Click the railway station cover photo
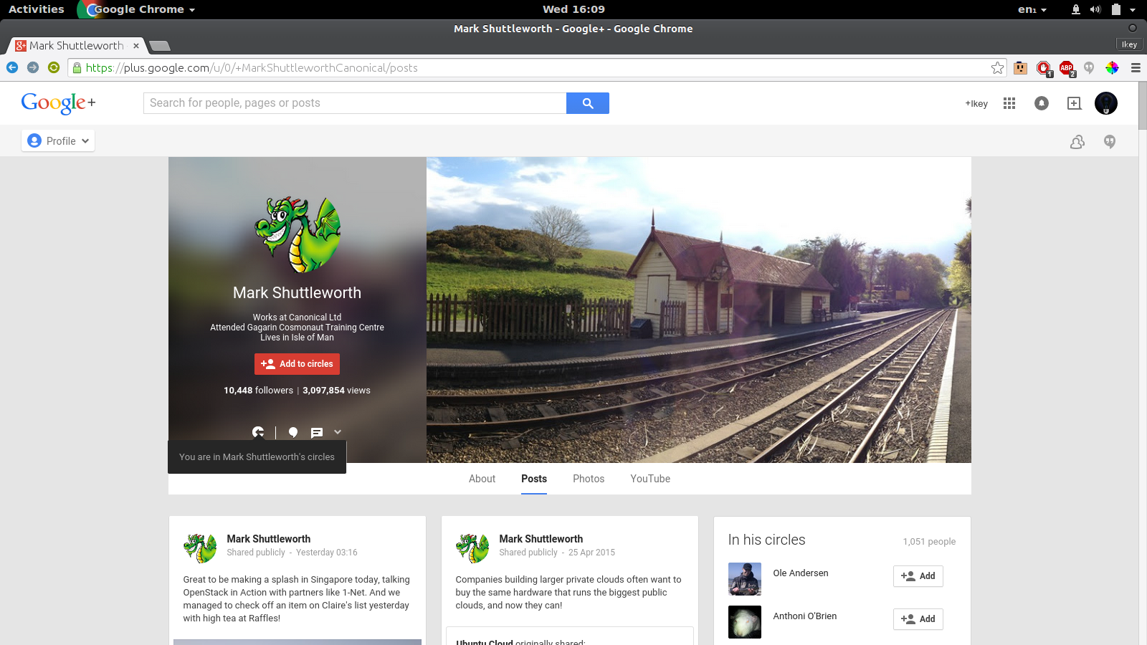This screenshot has height=645, width=1147. coord(699,310)
